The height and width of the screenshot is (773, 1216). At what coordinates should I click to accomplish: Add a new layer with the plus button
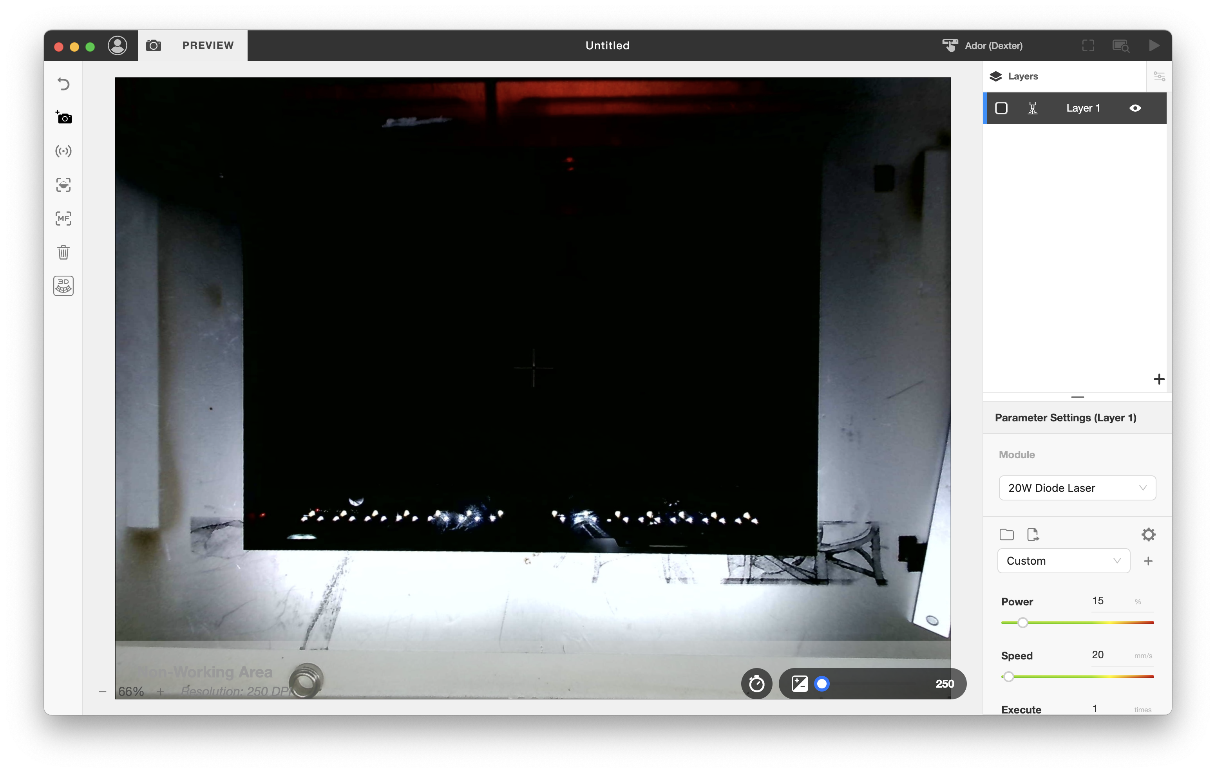1160,379
